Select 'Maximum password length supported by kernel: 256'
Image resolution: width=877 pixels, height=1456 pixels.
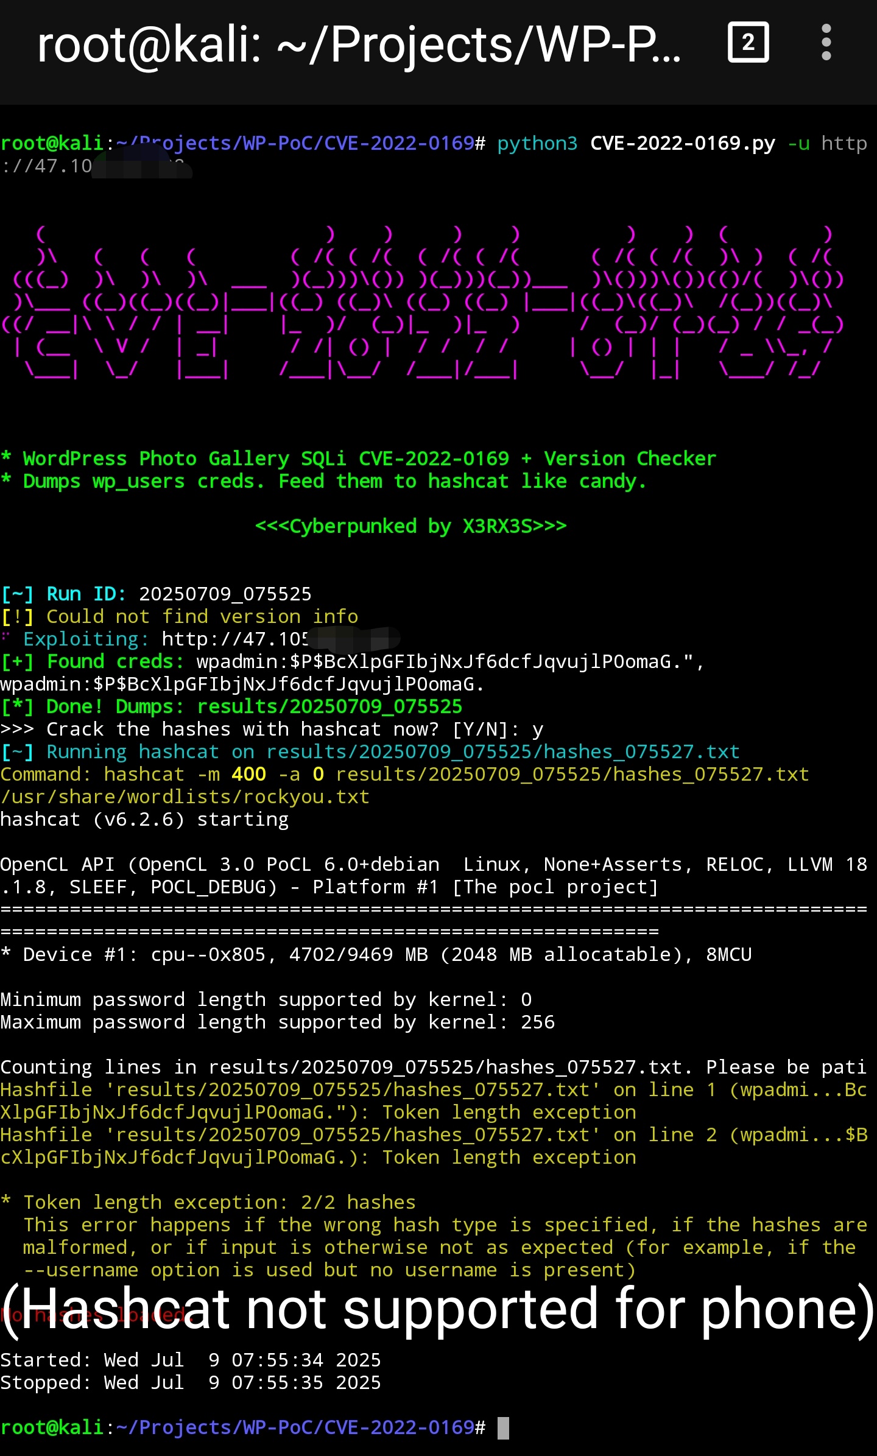click(x=278, y=1022)
